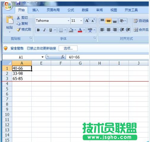Open the Tahoma font name dropdown

68,21
